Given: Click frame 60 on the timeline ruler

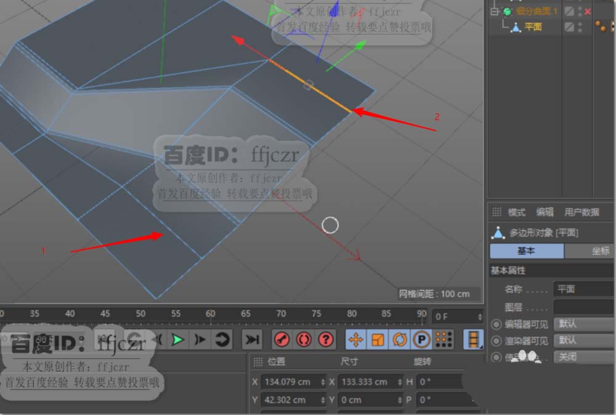Looking at the screenshot, I should coord(211,313).
